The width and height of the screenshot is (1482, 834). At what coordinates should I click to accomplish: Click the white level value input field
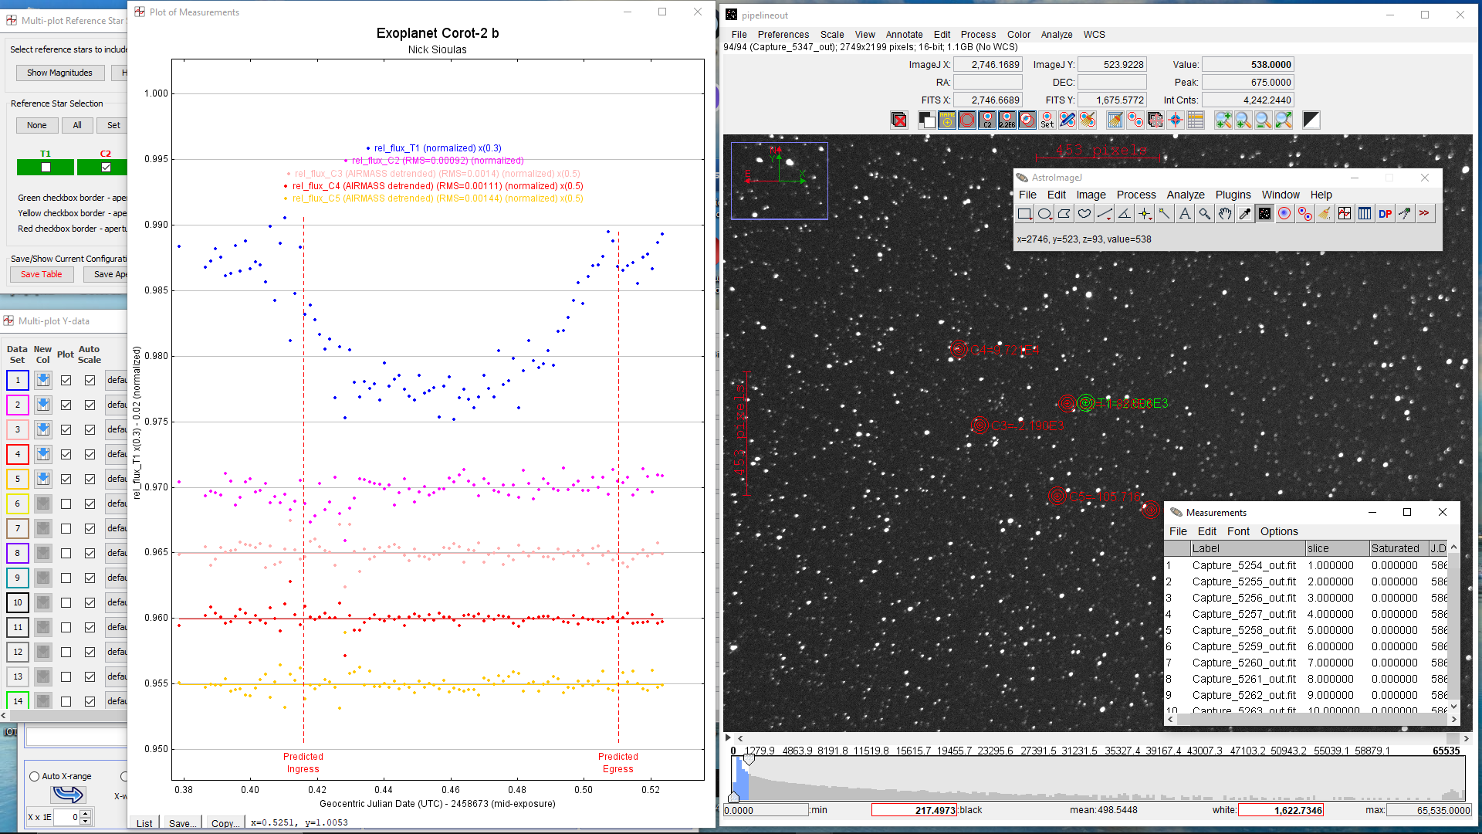(1281, 810)
